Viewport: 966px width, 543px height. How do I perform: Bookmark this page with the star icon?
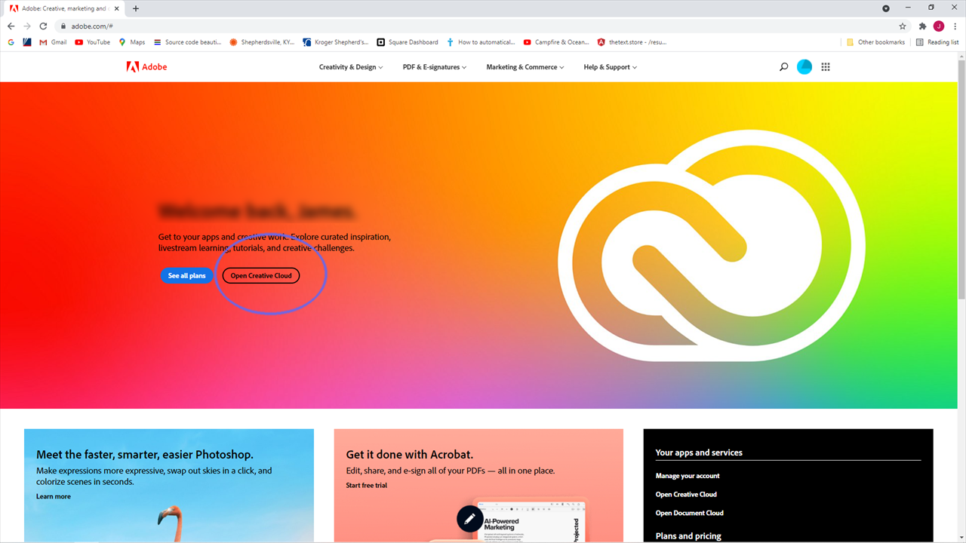(903, 26)
